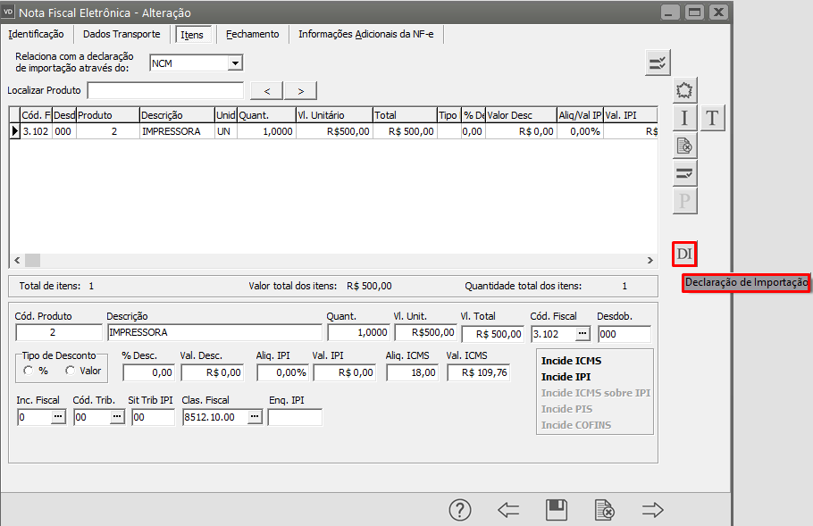Advance with the right arrow icon
Image resolution: width=813 pixels, height=526 pixels.
(x=653, y=510)
